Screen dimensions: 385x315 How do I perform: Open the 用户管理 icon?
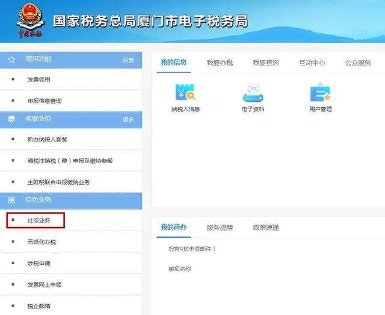321,92
